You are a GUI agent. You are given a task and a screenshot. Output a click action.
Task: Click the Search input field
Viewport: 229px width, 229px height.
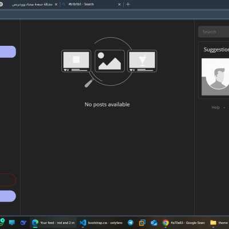coord(214,31)
